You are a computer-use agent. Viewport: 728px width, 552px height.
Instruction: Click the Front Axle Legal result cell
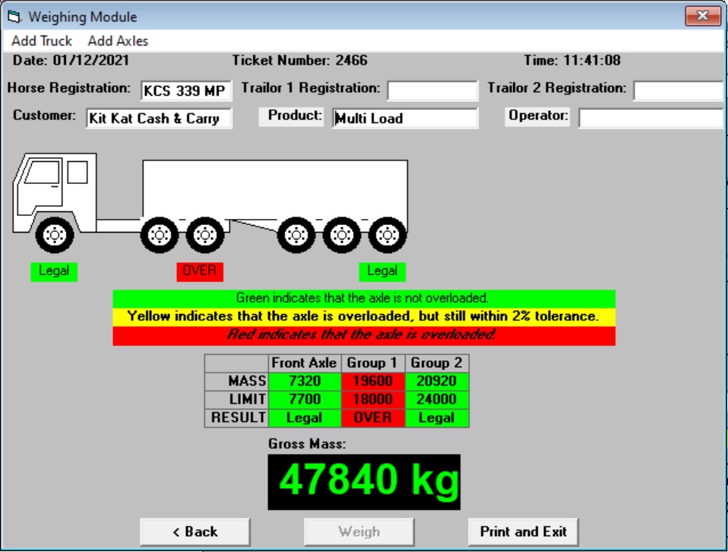[305, 417]
